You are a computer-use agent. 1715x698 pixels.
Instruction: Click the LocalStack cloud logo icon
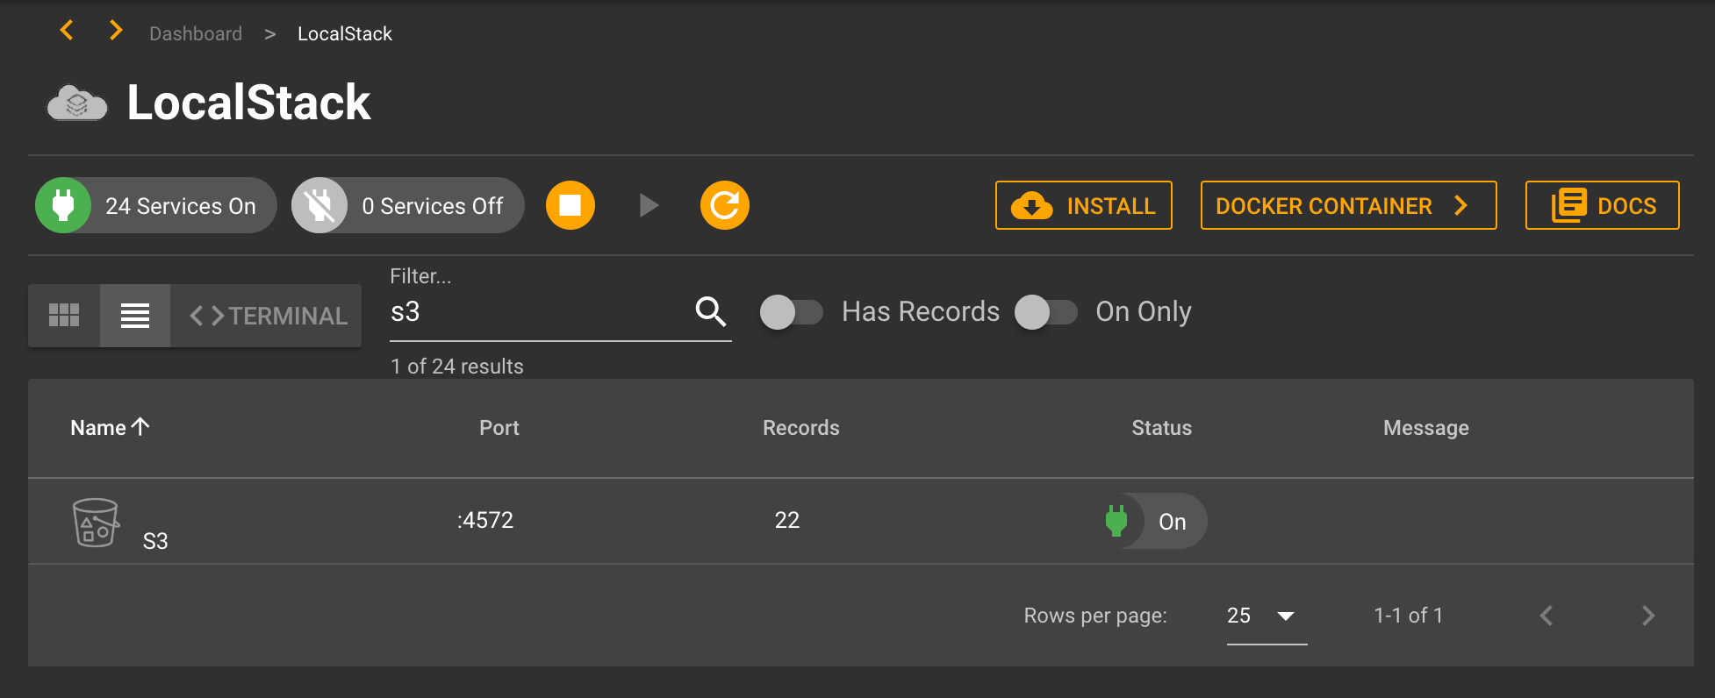77,103
